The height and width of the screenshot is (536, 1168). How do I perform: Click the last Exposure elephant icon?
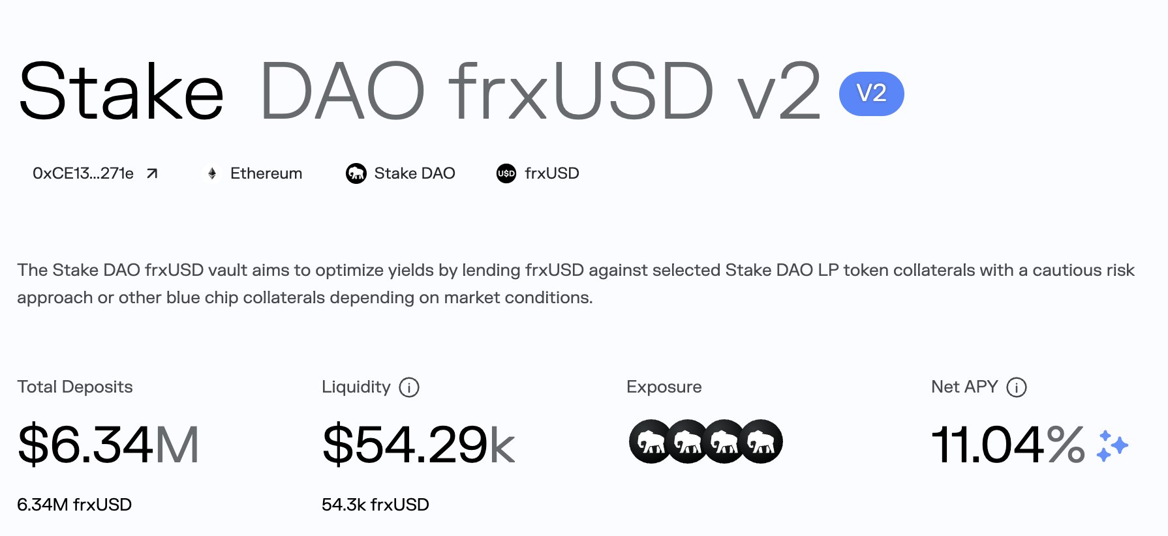click(762, 441)
